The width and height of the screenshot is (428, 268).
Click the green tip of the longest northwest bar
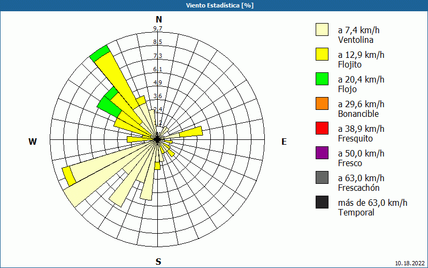coord(100,53)
